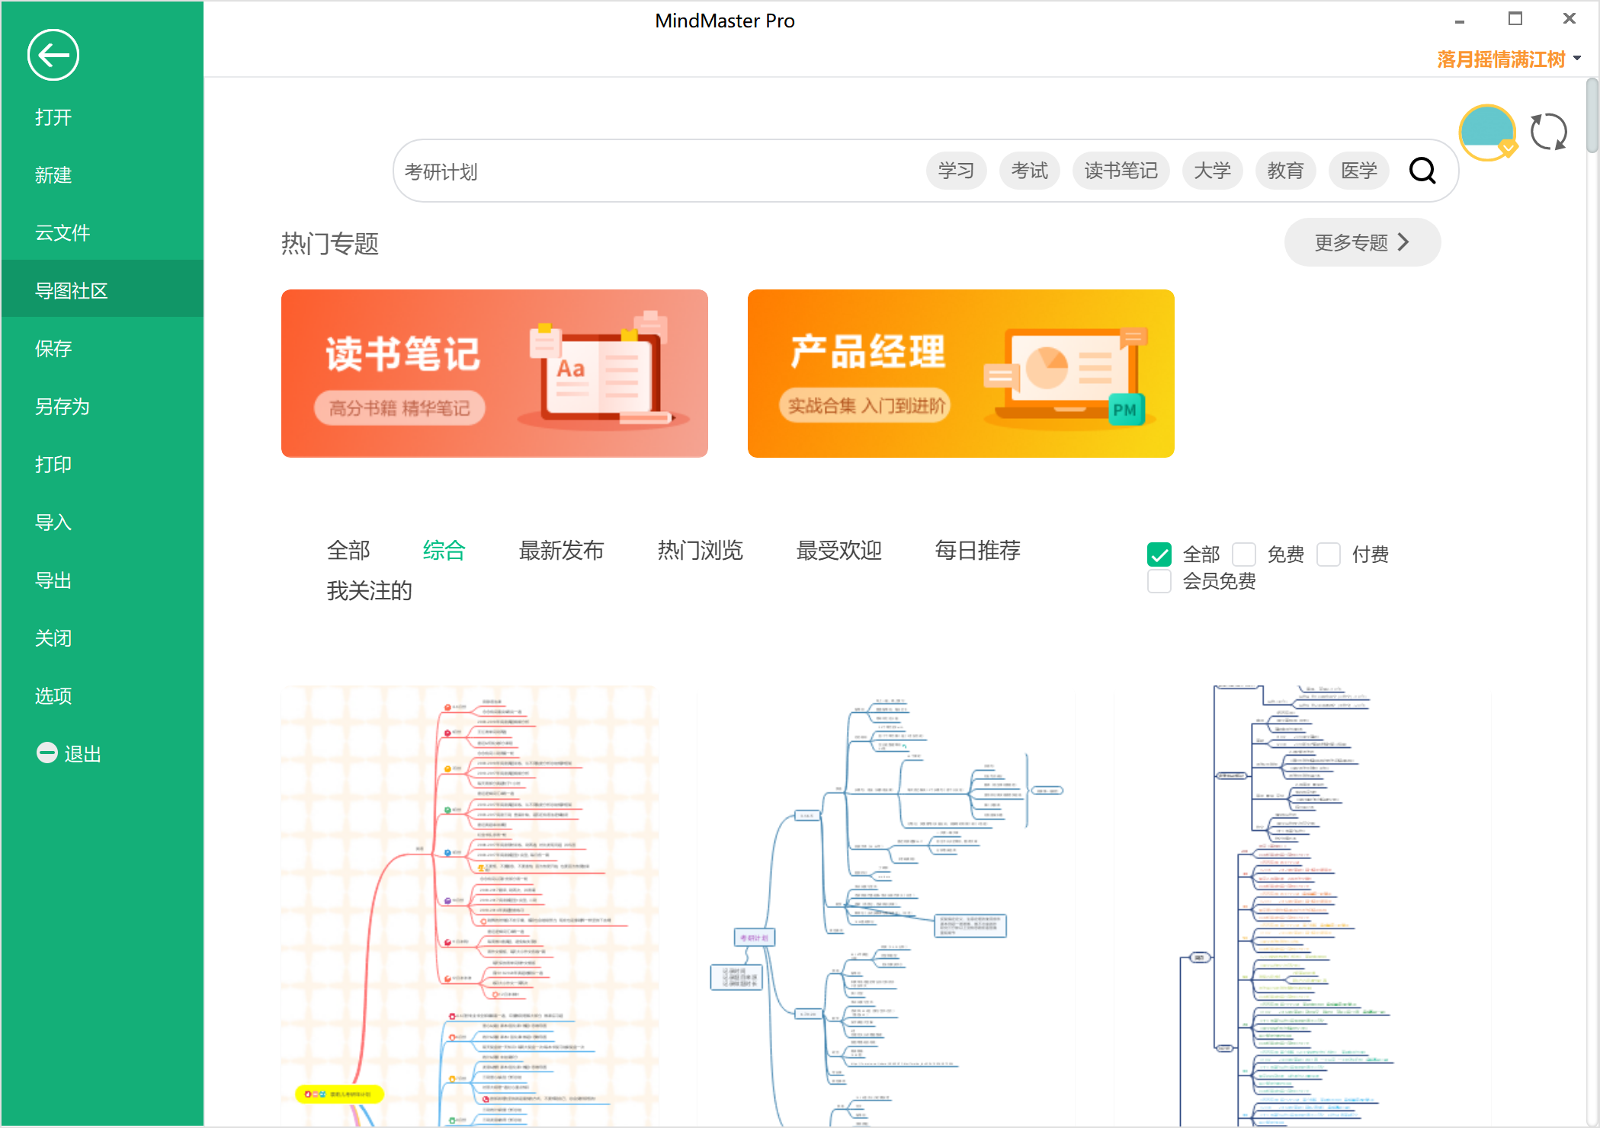Switch to the 全部 sort tab
The width and height of the screenshot is (1600, 1128).
tap(348, 550)
